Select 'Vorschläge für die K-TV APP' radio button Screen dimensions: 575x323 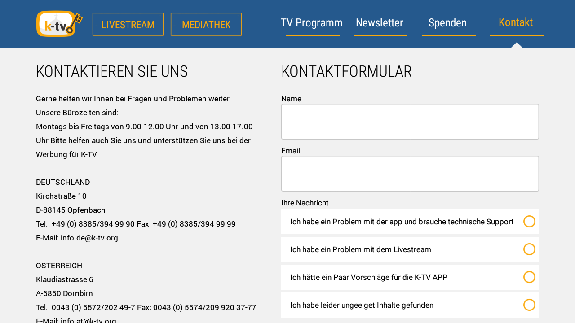click(530, 277)
